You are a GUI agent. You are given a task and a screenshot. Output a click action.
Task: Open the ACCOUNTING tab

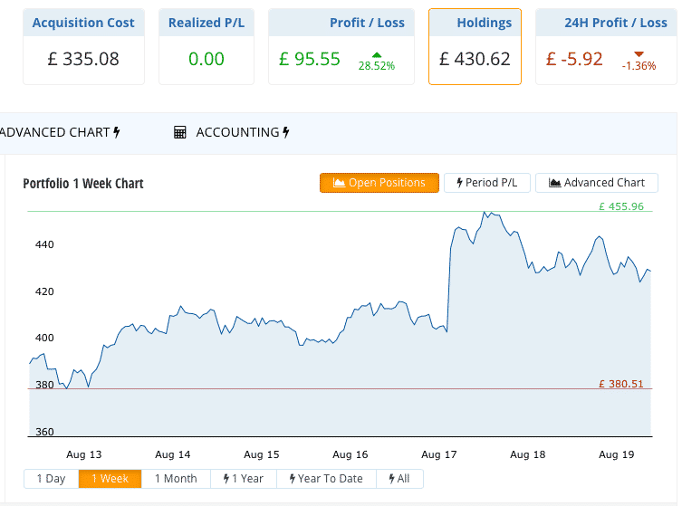[231, 132]
